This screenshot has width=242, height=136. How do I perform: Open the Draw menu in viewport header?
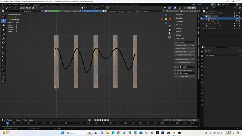43,8
